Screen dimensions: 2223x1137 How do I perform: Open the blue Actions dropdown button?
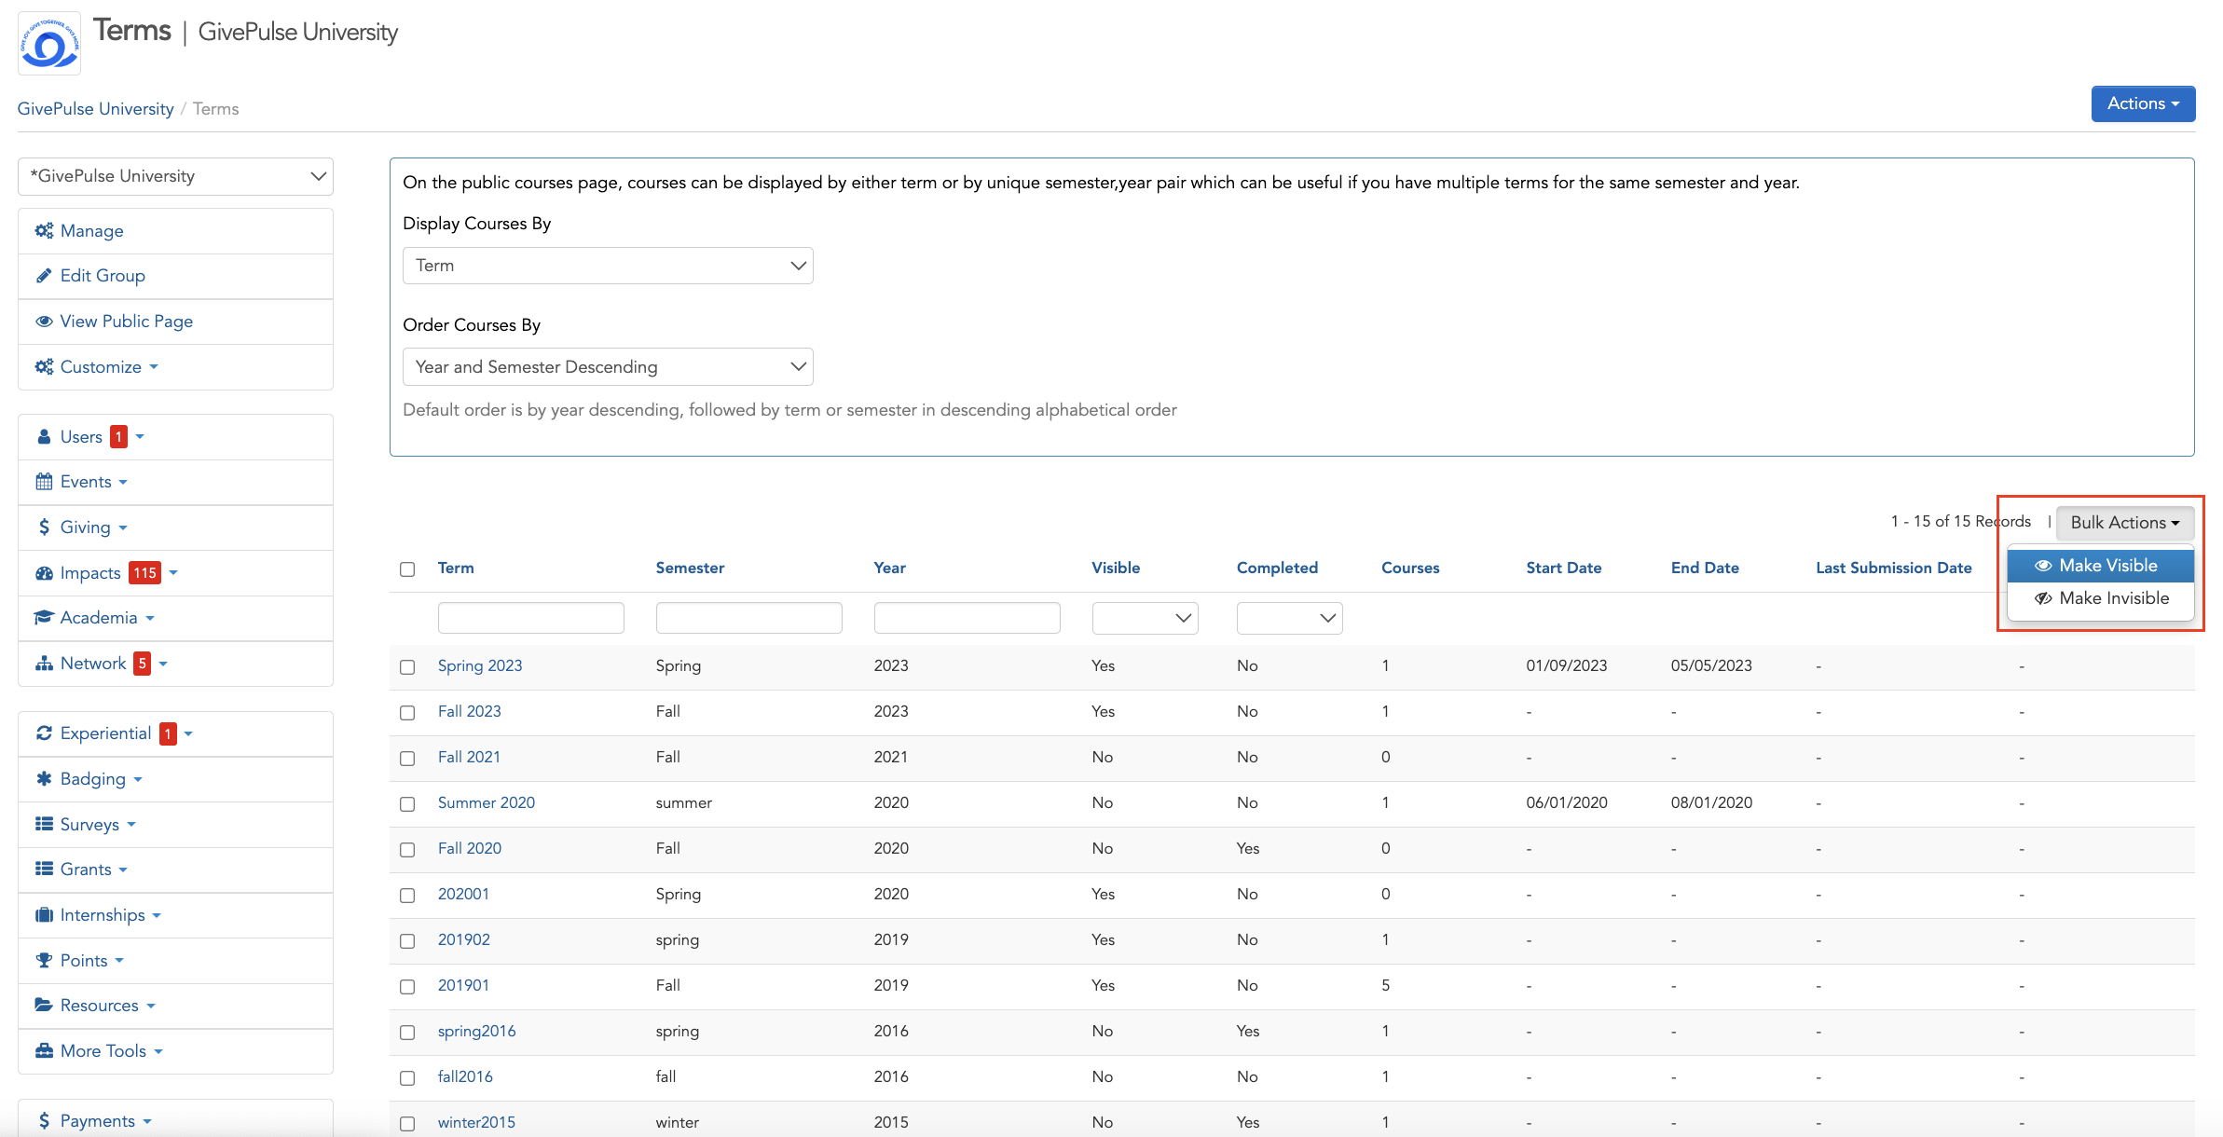[2143, 103]
